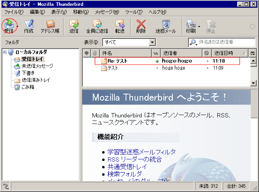Select the ごみ箱 folder
This screenshot has width=259, height=192.
28,87
